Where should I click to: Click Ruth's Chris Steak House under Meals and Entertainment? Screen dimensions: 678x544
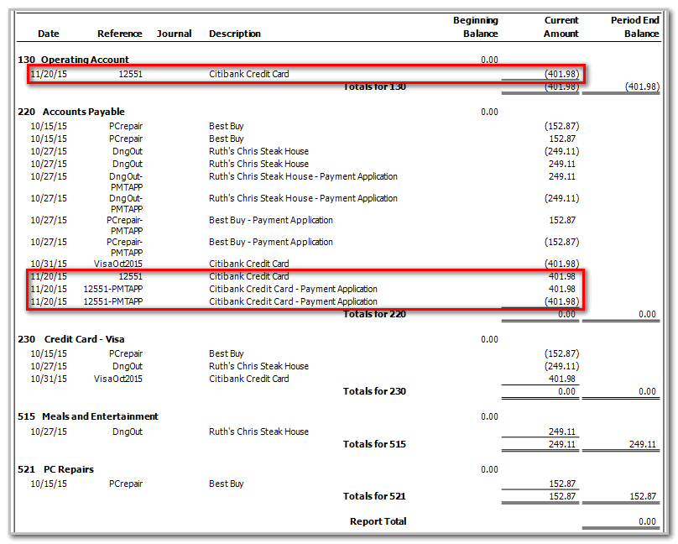258,432
